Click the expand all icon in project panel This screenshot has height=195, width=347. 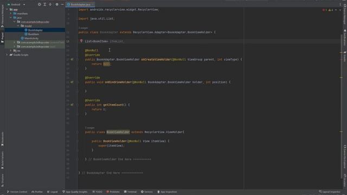tap(44, 4)
